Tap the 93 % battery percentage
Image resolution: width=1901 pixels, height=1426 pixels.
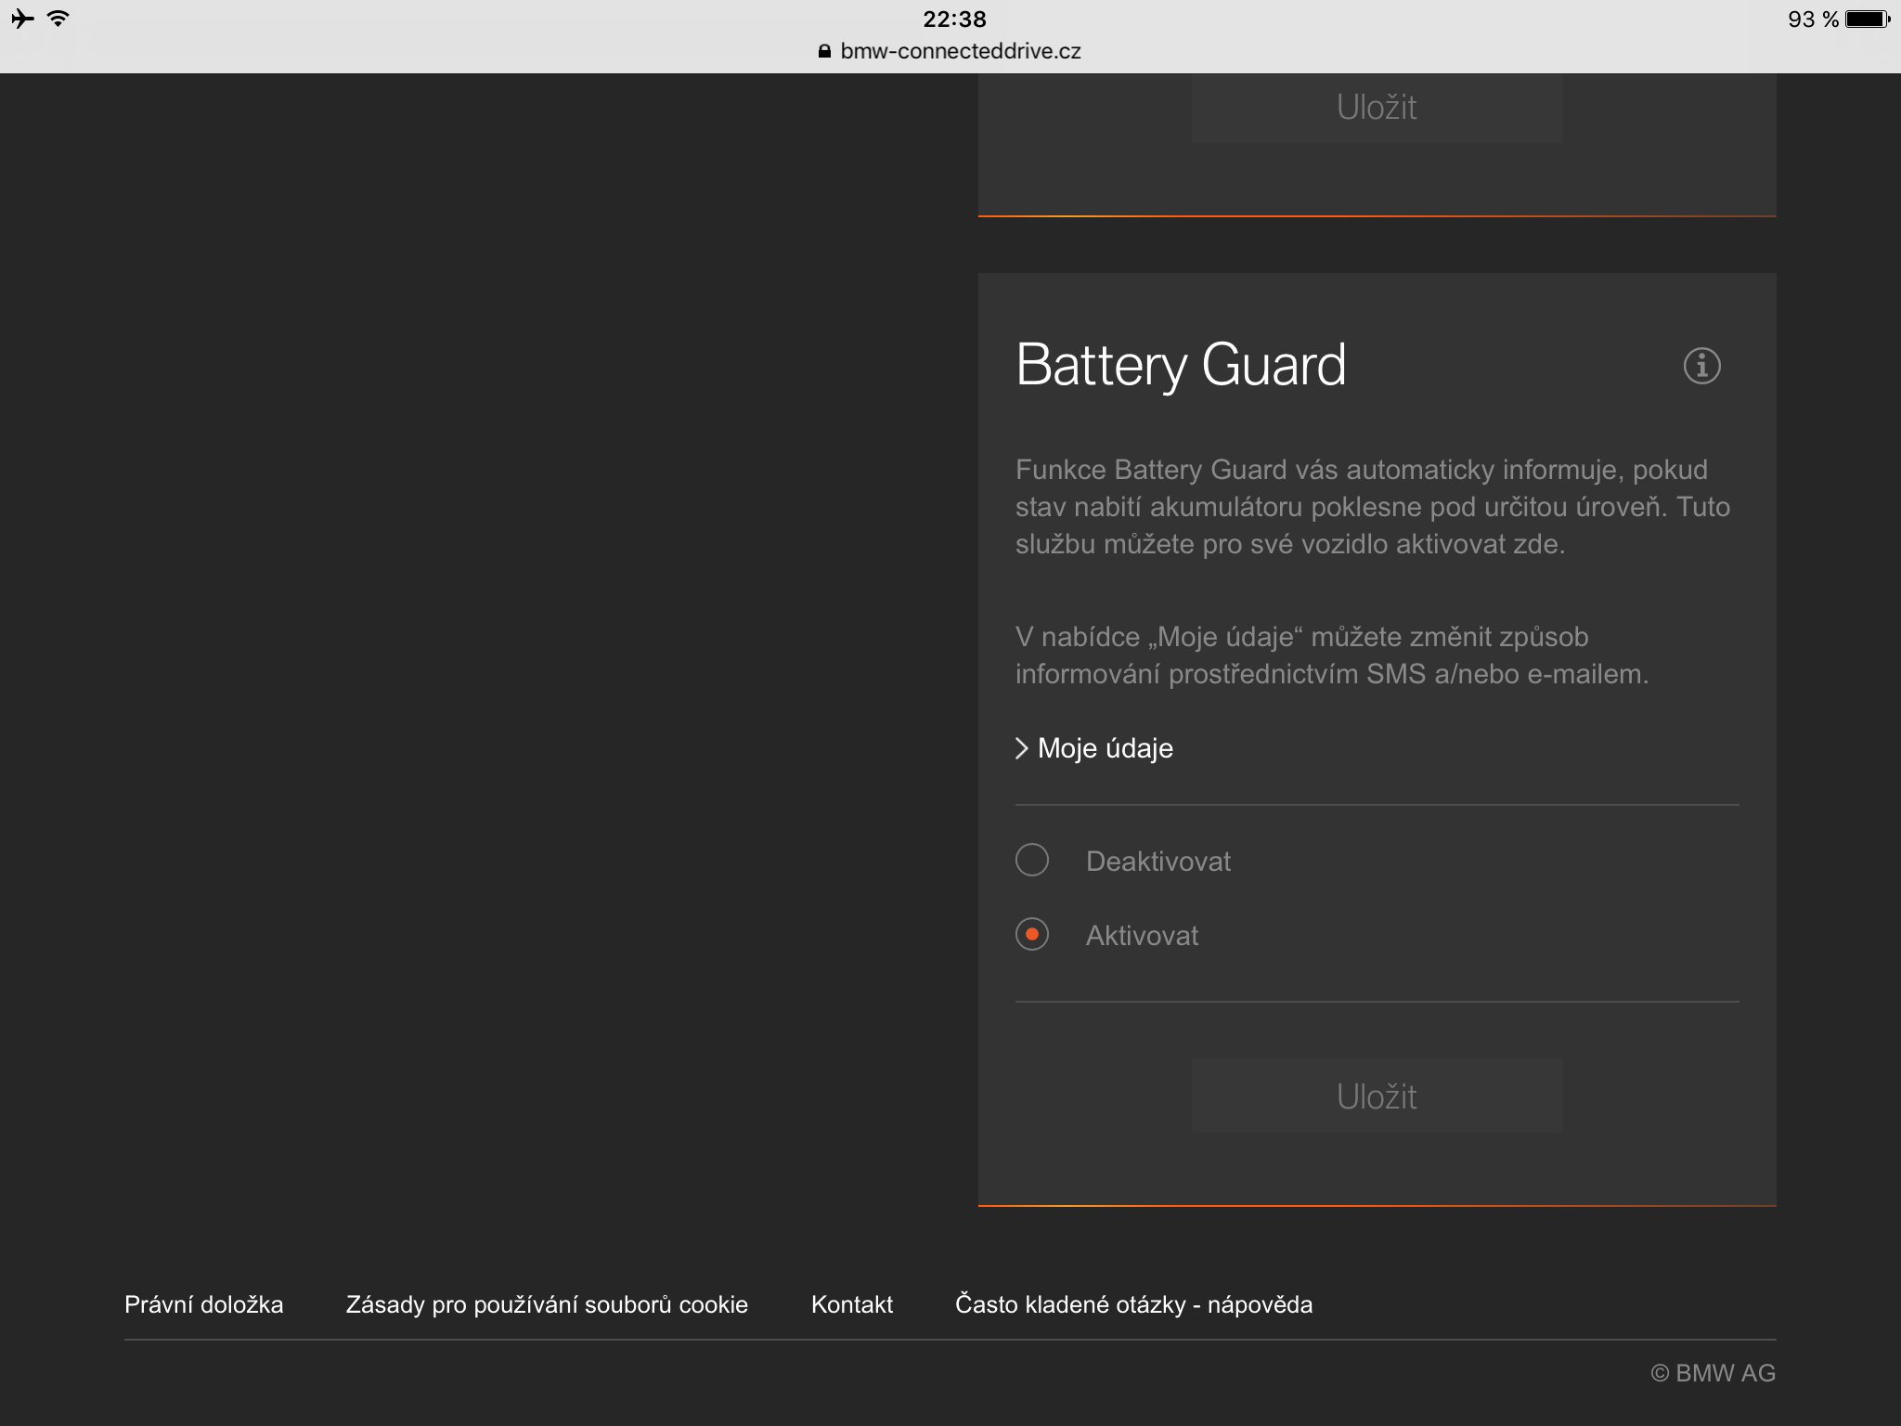pyautogui.click(x=1812, y=19)
